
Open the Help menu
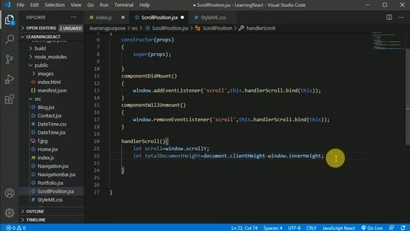pyautogui.click(x=144, y=4)
